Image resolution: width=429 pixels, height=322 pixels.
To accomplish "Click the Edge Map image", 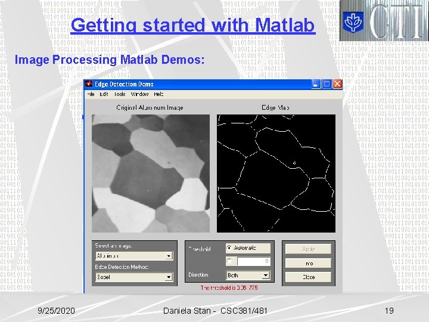I will tap(276, 174).
